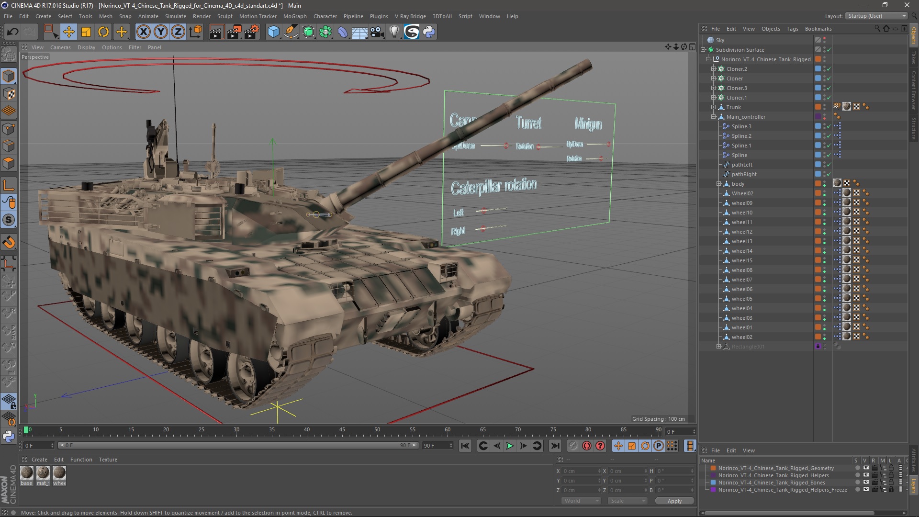Screen dimensions: 919x517
Task: Open the Material Manager Texture menu
Action: pyautogui.click(x=108, y=460)
